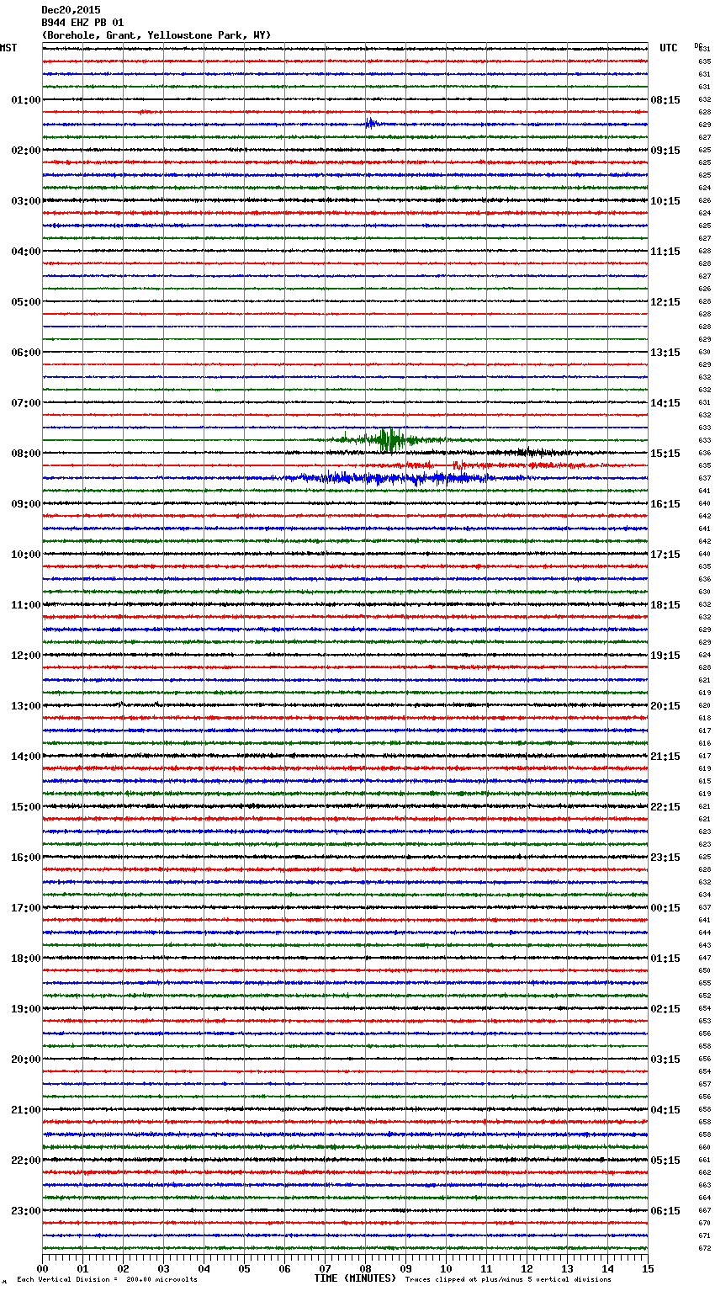
Task: Click the 08:15 UTC time label
Action: click(x=665, y=100)
